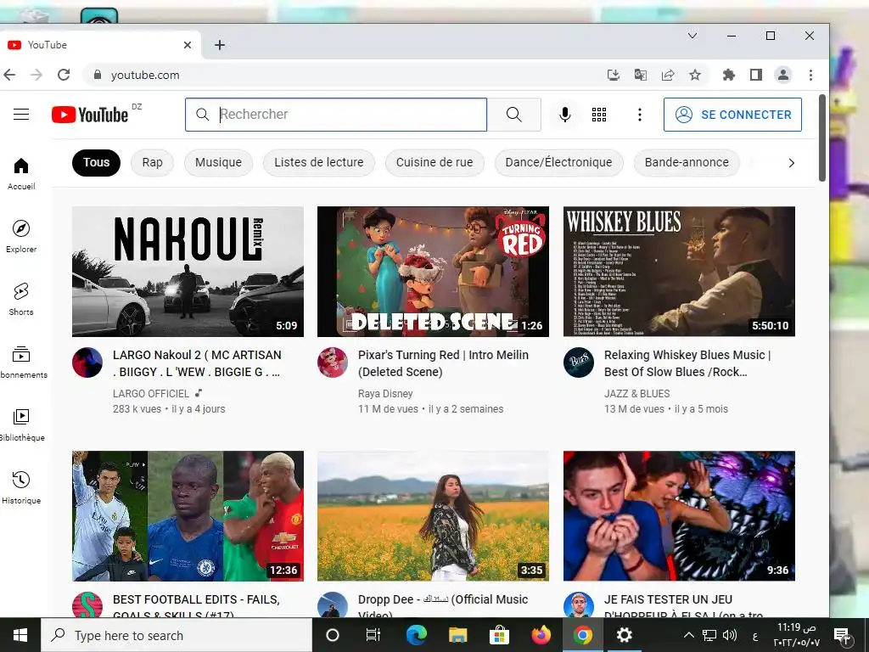The height and width of the screenshot is (652, 869).
Task: Open File Explorer from taskbar
Action: (457, 635)
